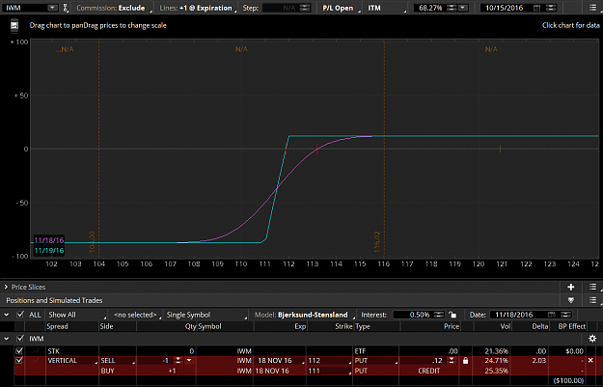Viewport: 603px width, 387px height.
Task: Click the VERTICAL row chart line icon
Action: point(36,360)
